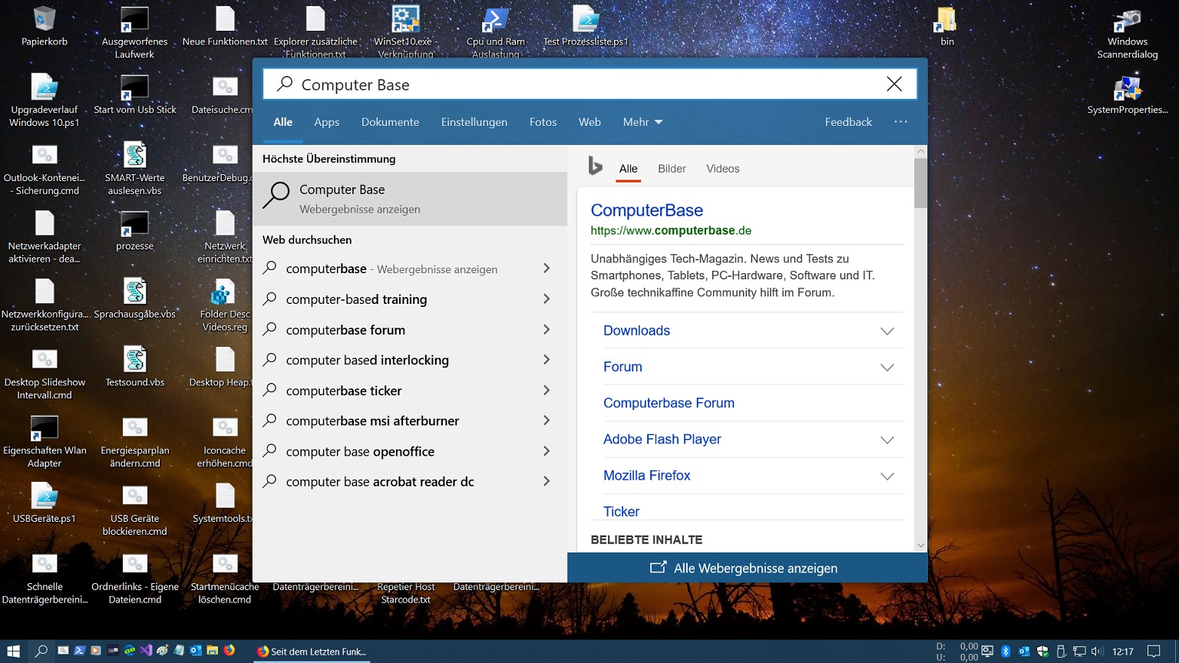This screenshot has height=663, width=1179.
Task: Click into the 'Computer Base' search field
Action: click(589, 84)
